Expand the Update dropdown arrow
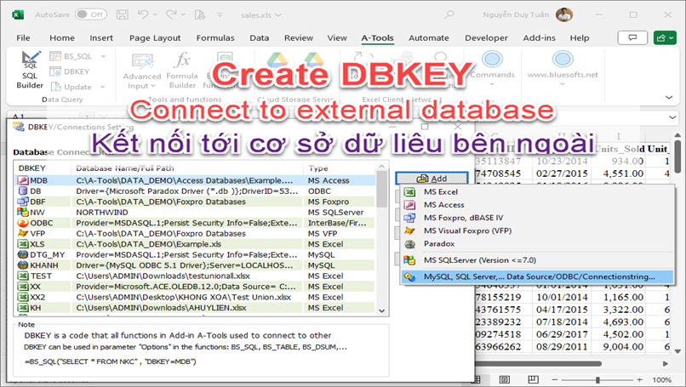 tap(102, 87)
